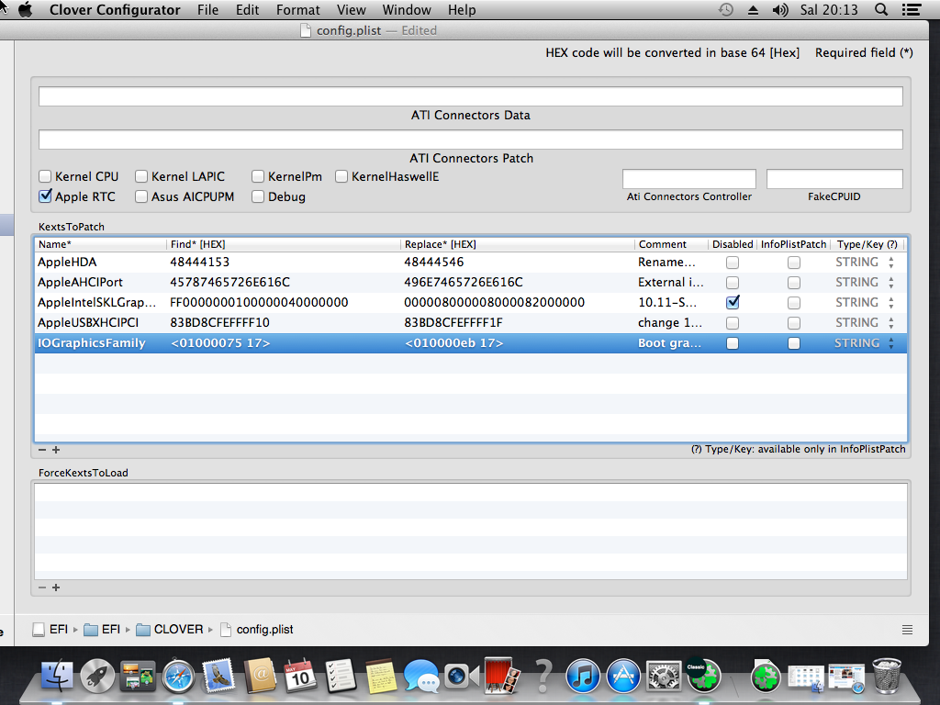
Task: Open Mission Control in the Dock
Action: click(x=138, y=676)
